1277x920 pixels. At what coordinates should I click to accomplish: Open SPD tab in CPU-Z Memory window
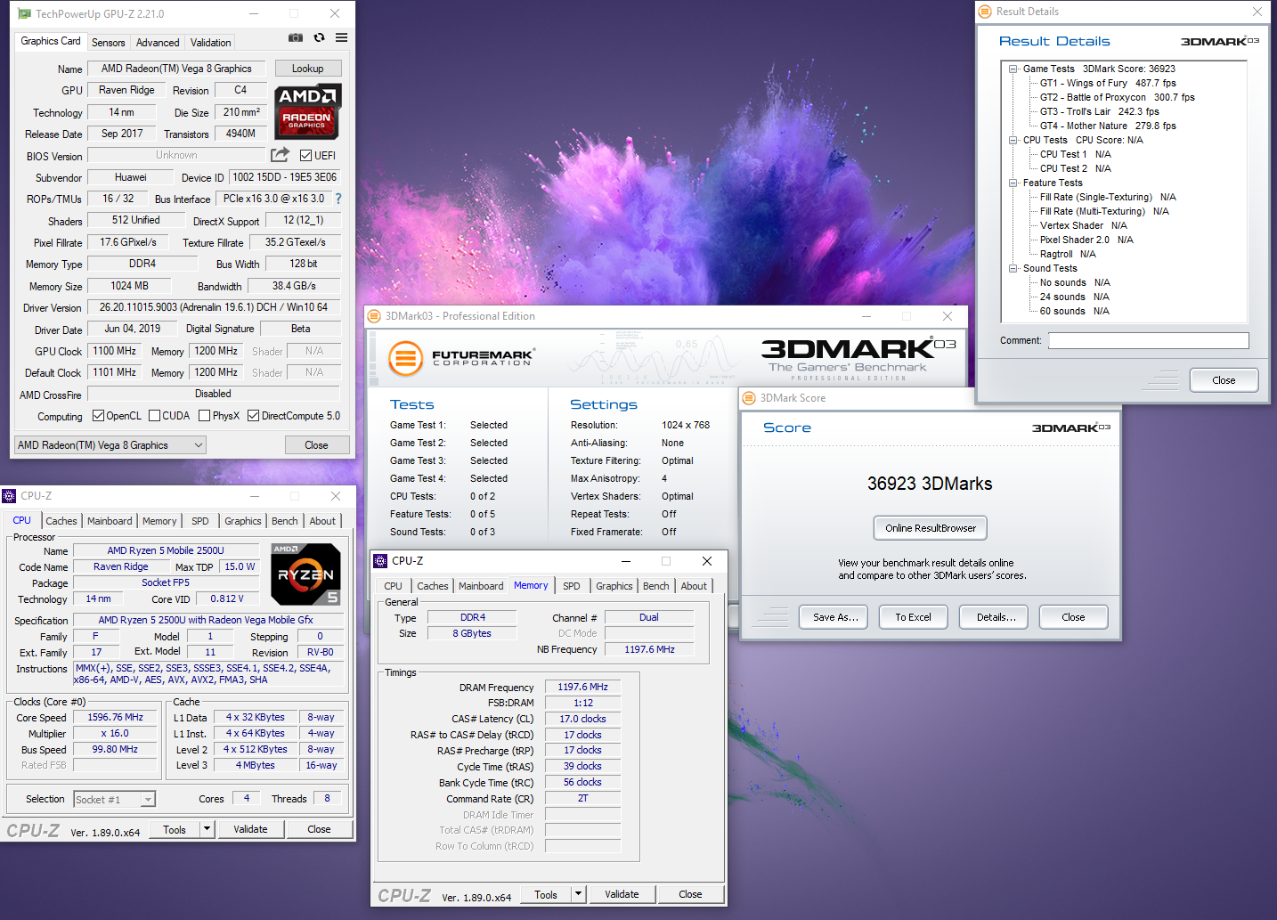tap(572, 586)
